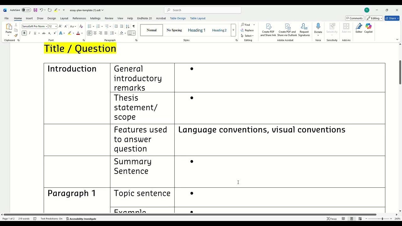Open the References tab
The image size is (402, 226).
79,18
